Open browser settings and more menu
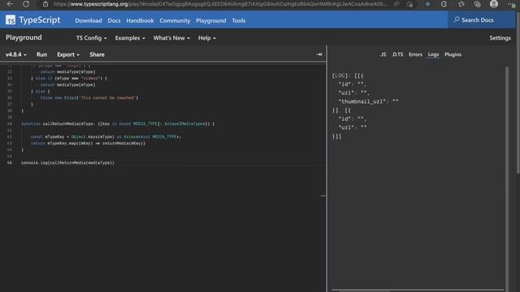 pyautogui.click(x=511, y=4)
